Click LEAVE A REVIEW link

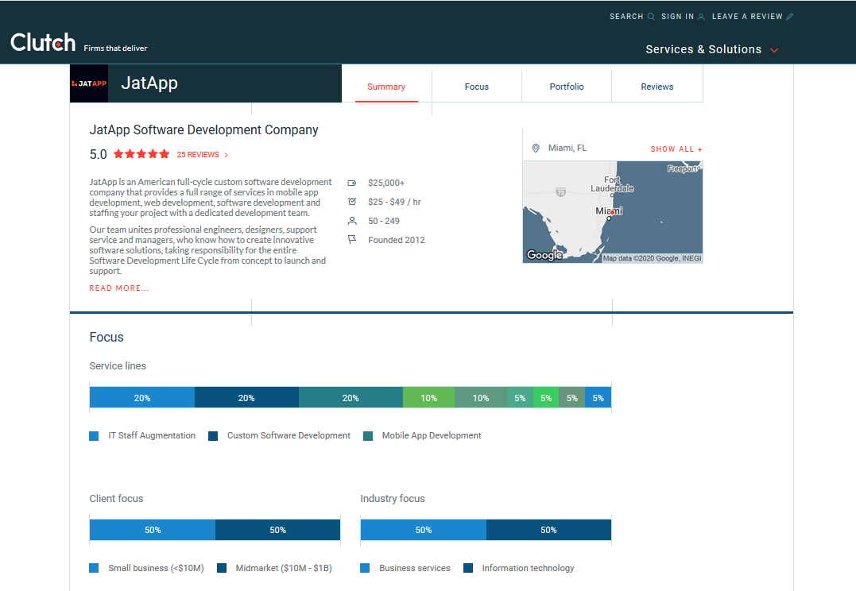[747, 17]
